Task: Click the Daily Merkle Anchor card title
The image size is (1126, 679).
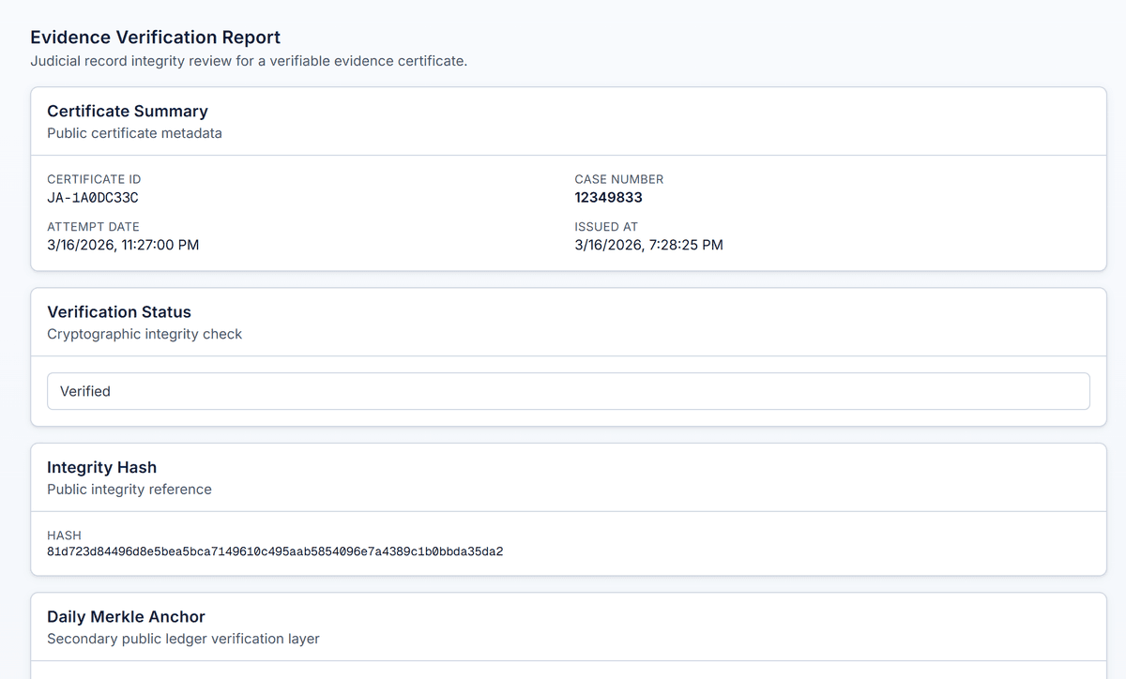Action: coord(126,616)
